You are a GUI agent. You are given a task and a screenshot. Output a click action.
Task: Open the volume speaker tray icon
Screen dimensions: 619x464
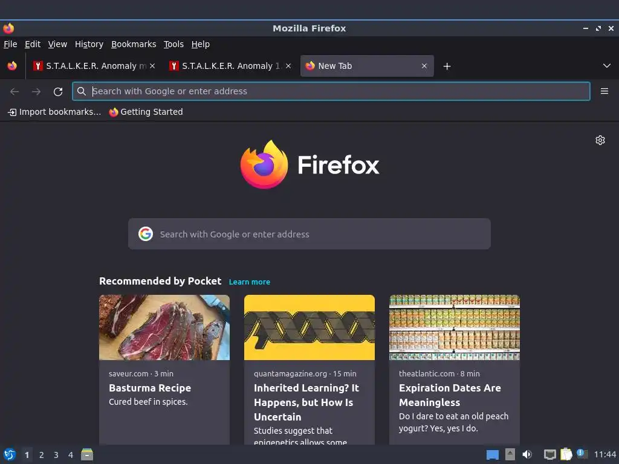527,454
